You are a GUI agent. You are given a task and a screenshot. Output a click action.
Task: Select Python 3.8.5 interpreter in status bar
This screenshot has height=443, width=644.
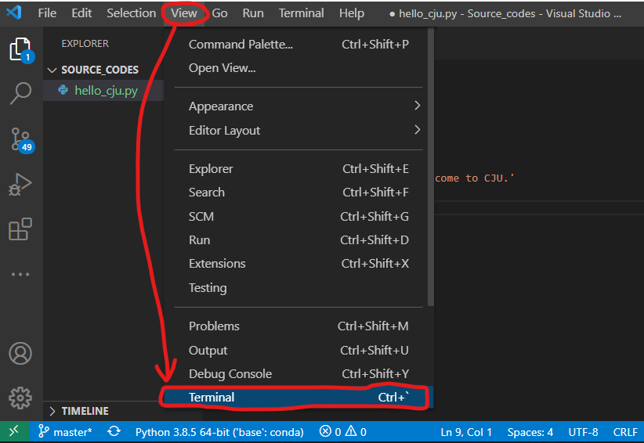219,432
